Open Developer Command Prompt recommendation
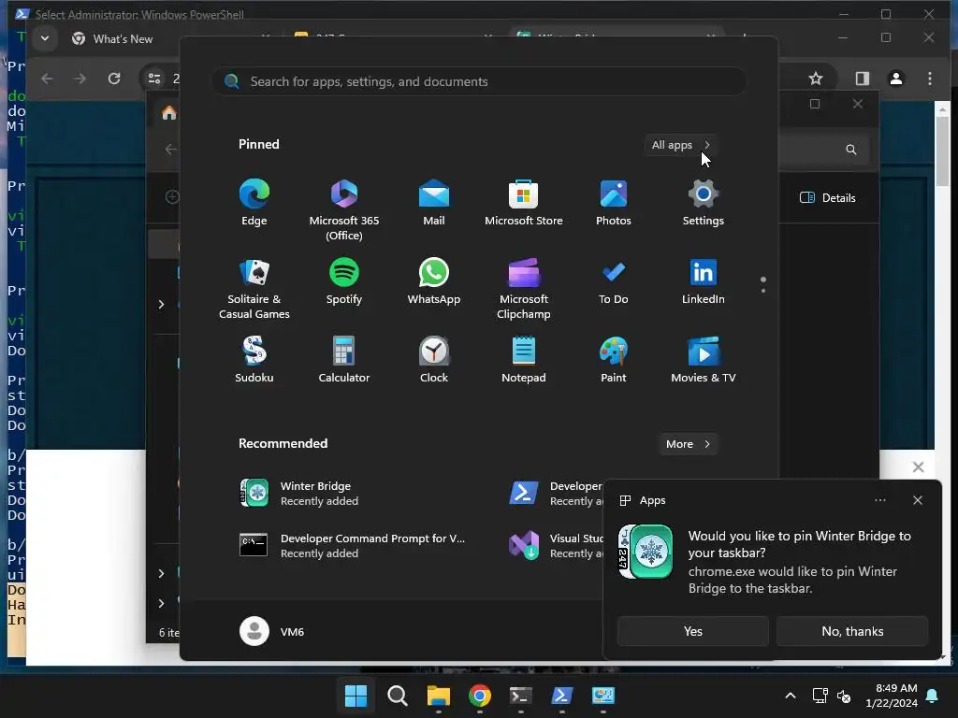This screenshot has height=718, width=958. click(353, 545)
